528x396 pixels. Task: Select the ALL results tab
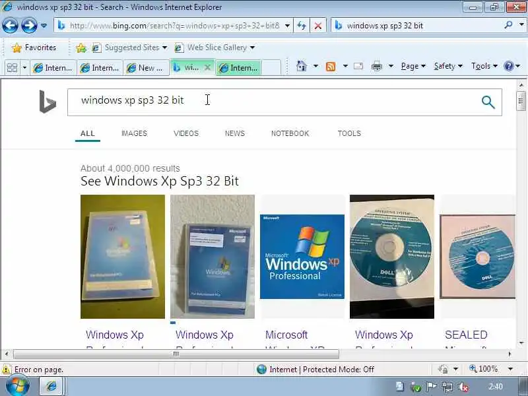[88, 133]
